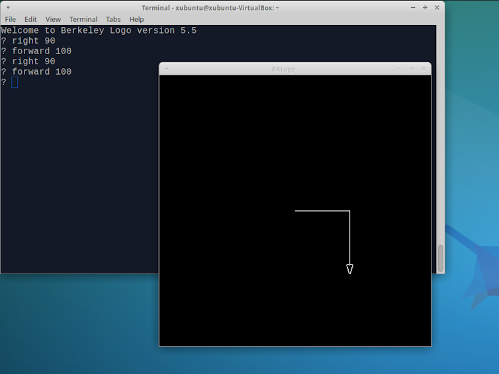This screenshot has height=374, width=499.
Task: Click the Terminal vertical scrollbar handle
Action: tap(441, 258)
